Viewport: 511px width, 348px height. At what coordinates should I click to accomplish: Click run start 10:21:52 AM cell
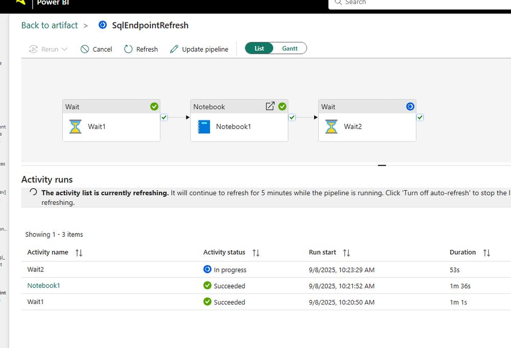click(x=341, y=286)
